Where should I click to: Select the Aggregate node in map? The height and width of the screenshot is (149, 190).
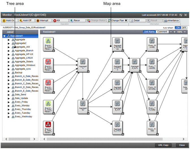[x=83, y=65]
